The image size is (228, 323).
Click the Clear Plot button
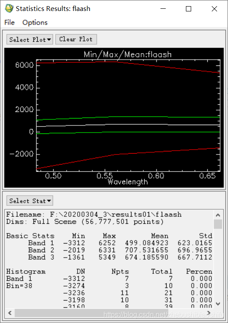click(x=76, y=39)
